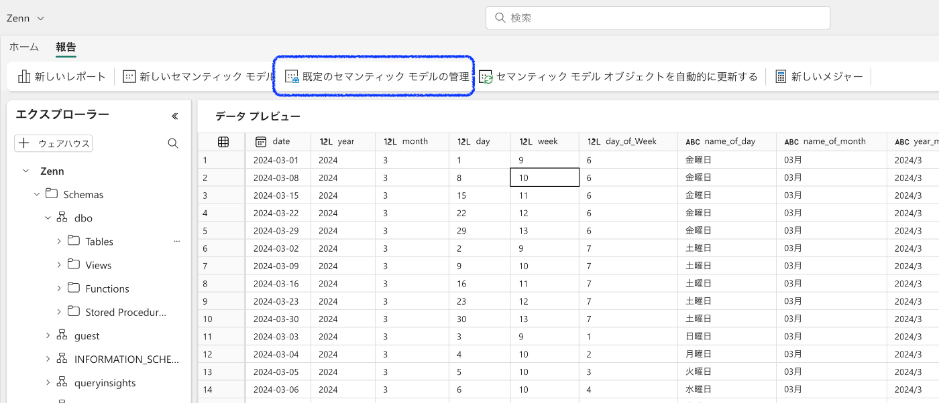Viewport: 939px width, 403px height.
Task: Click the magnifier search icon in エクスプローラー
Action: [x=173, y=143]
